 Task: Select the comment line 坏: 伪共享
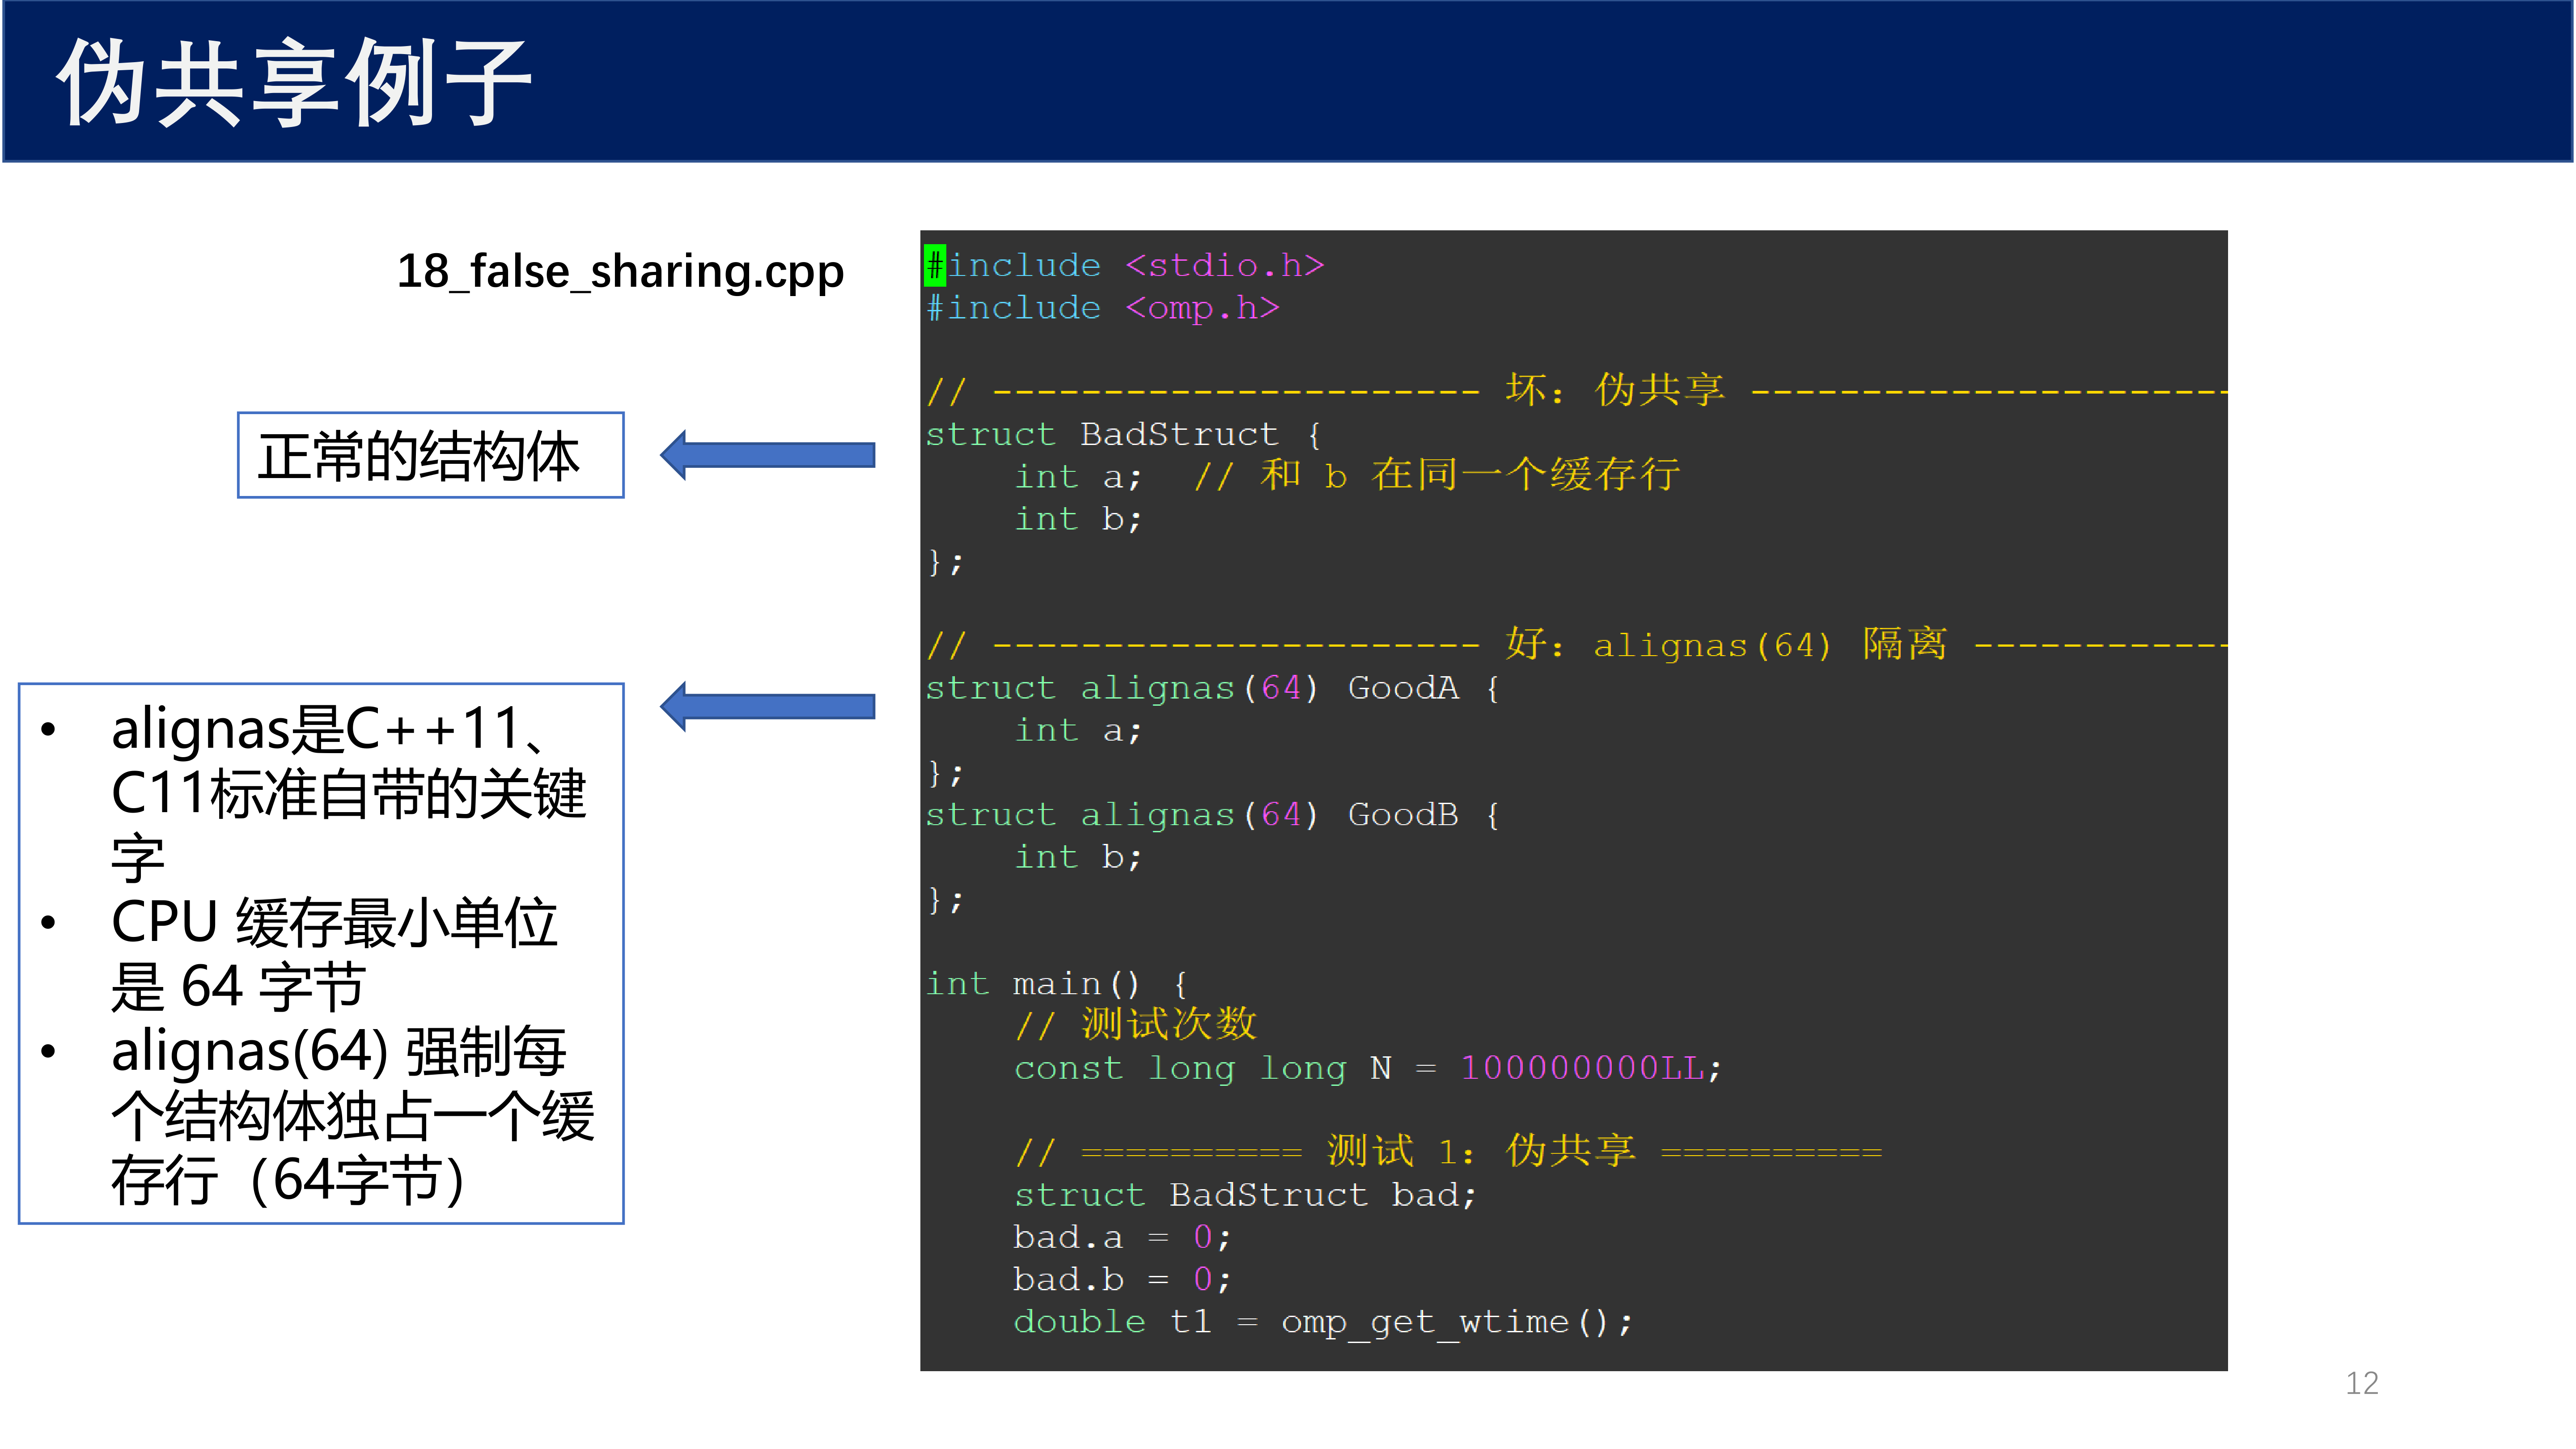tap(1576, 390)
